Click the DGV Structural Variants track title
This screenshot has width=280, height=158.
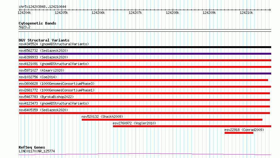tap(44, 40)
